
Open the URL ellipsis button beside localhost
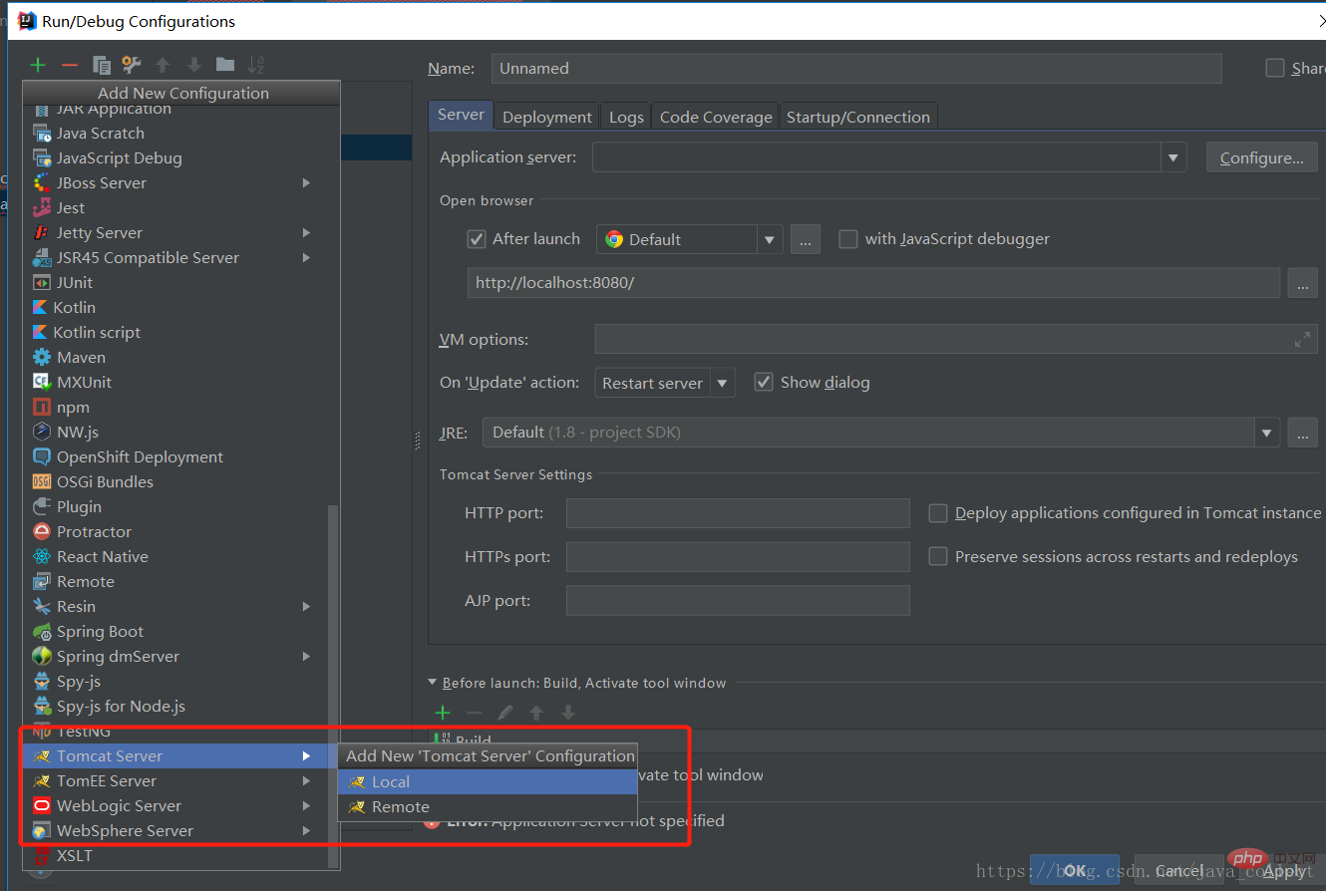[1302, 283]
